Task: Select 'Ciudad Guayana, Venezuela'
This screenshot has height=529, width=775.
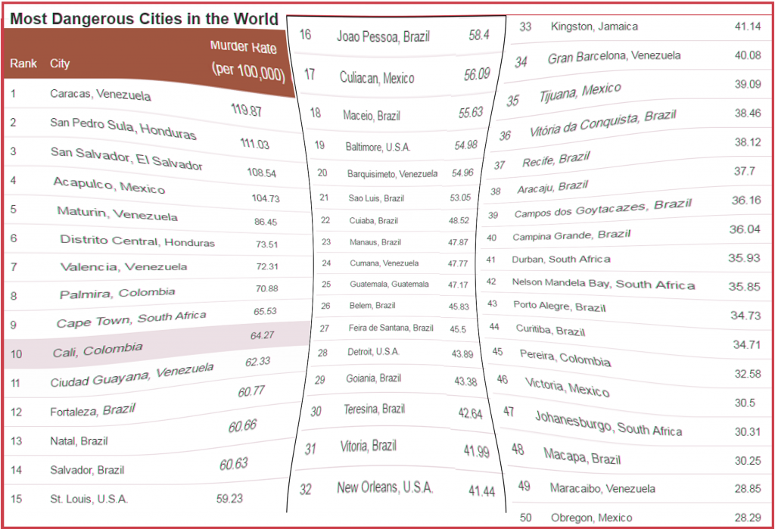Action: click(132, 375)
